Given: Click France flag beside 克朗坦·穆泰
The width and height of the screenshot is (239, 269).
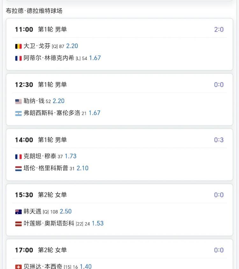Looking at the screenshot, I should (x=18, y=157).
